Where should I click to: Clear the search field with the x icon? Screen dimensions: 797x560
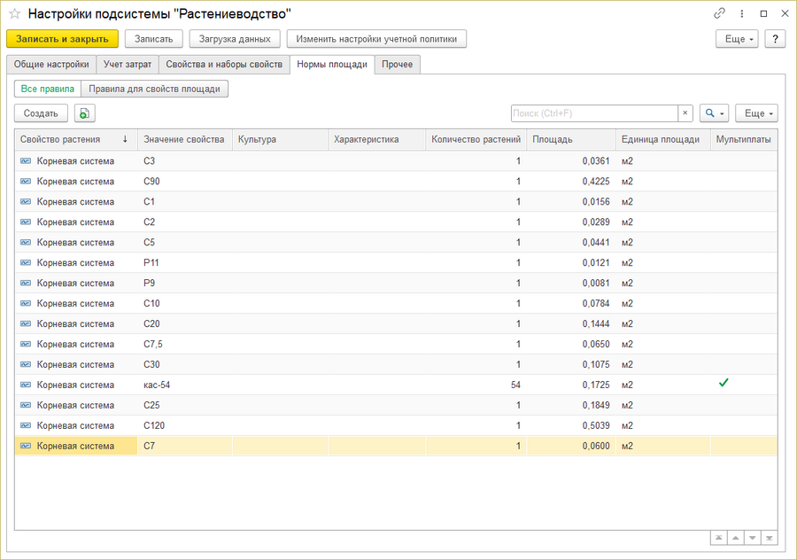click(x=685, y=113)
